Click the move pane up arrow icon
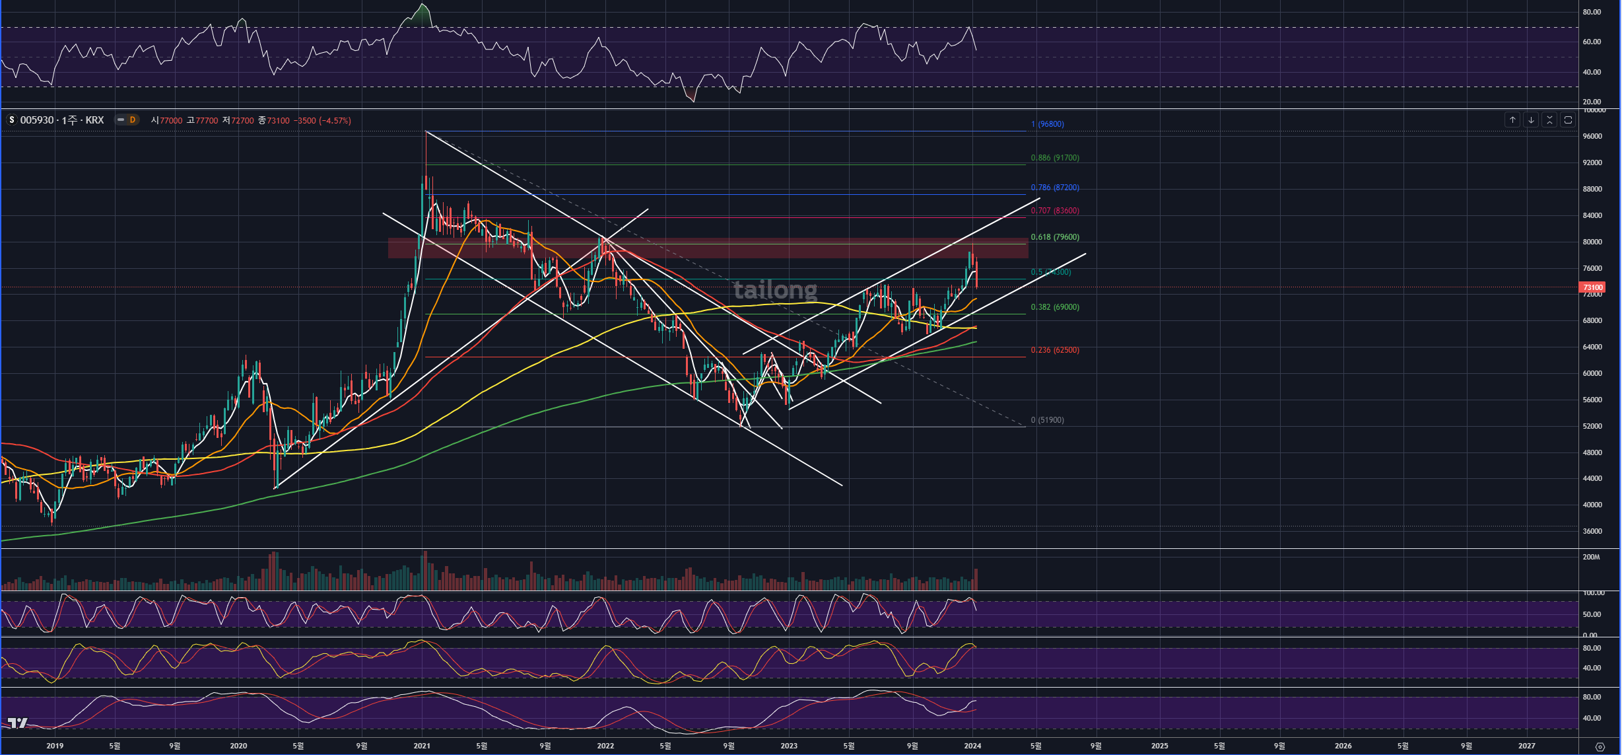The width and height of the screenshot is (1622, 755). (x=1512, y=120)
